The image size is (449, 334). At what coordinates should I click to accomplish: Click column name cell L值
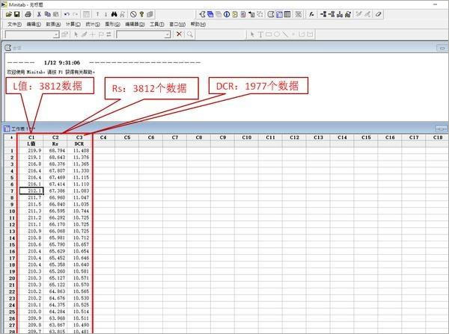31,144
